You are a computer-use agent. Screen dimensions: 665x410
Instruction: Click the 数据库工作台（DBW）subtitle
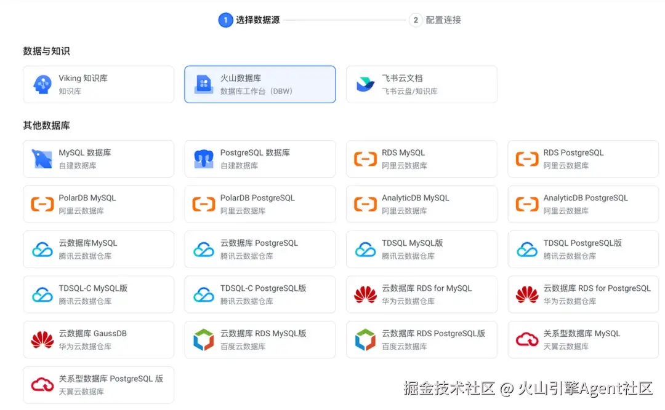(256, 92)
